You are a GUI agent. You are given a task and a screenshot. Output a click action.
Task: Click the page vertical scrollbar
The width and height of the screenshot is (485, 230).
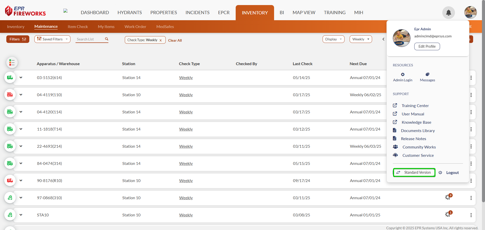483,101
